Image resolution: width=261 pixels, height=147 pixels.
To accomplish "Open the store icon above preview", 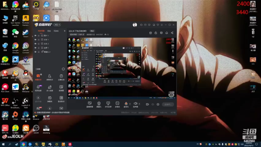I will coord(161,33).
